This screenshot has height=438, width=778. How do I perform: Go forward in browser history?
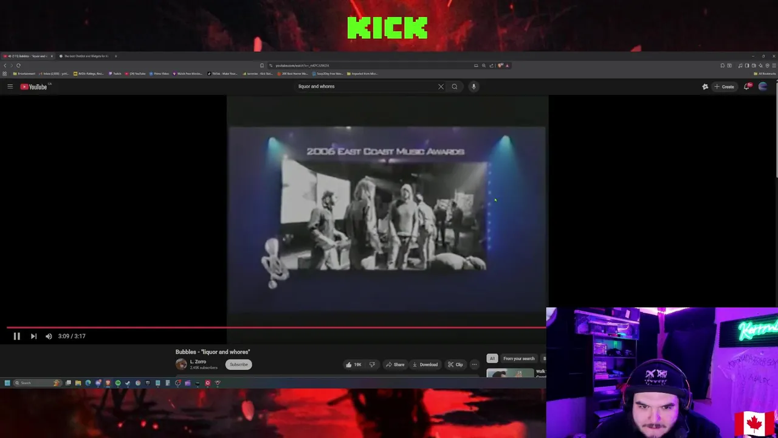12,65
